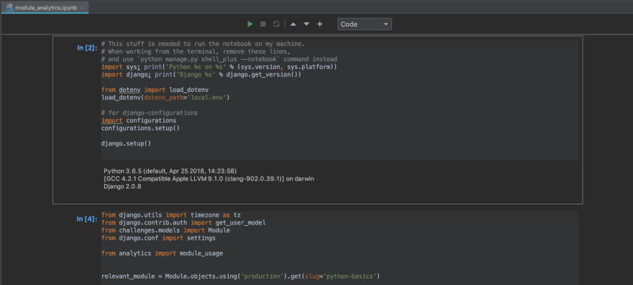Click inside the django.setup() line

pos(126,143)
